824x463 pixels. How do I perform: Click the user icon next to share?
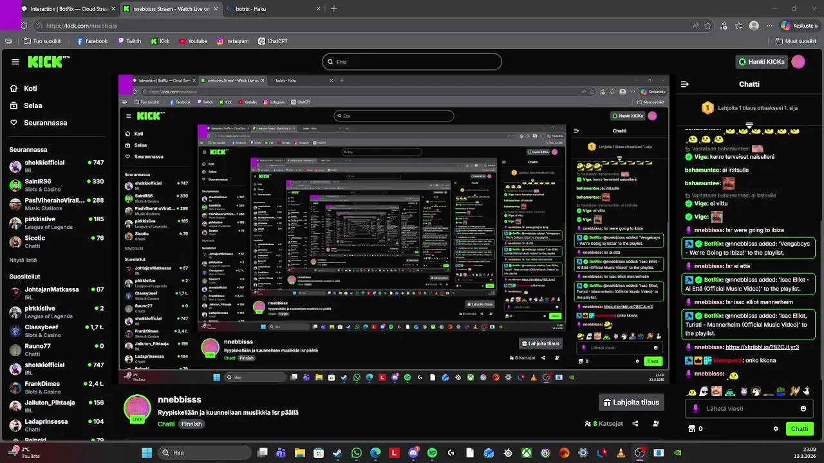[656, 424]
